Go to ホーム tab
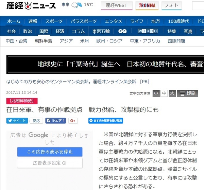 pos(14,21)
